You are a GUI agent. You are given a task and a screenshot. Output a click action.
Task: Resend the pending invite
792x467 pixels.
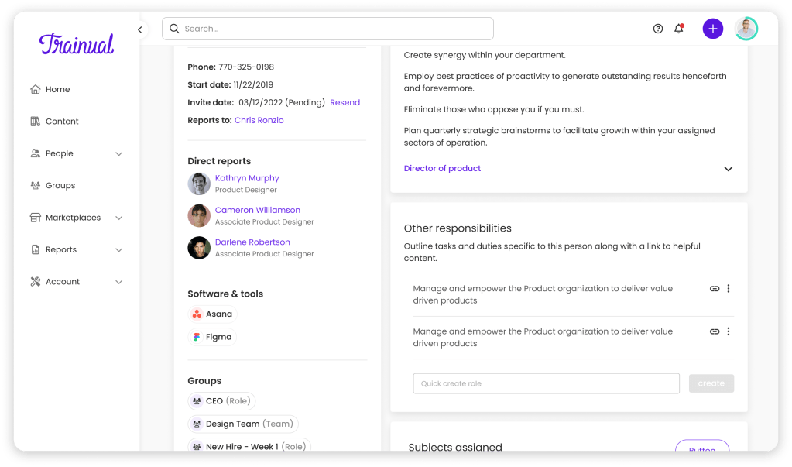coord(345,102)
